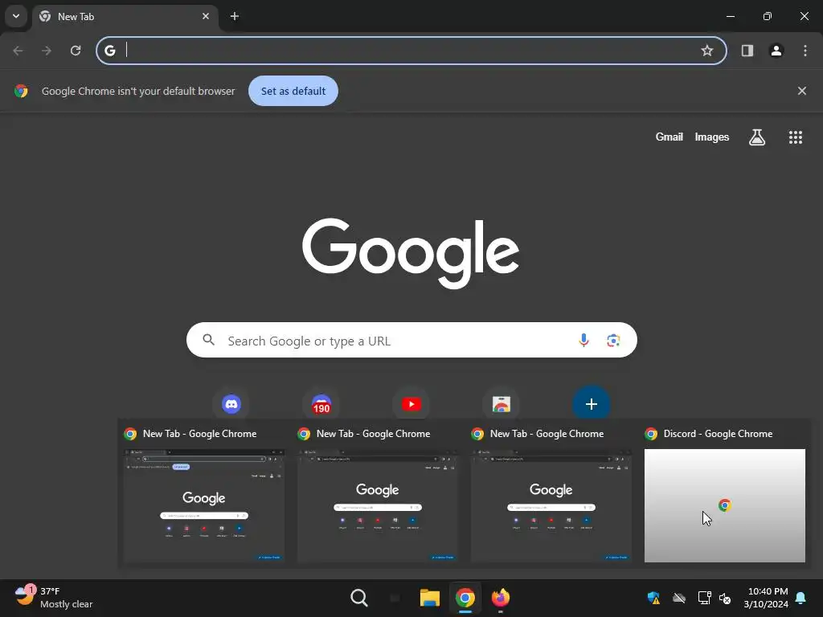Open clock and calendar

[x=766, y=598]
